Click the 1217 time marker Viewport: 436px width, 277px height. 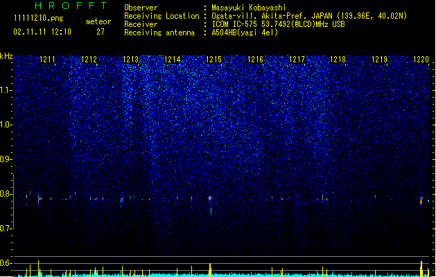coord(297,60)
